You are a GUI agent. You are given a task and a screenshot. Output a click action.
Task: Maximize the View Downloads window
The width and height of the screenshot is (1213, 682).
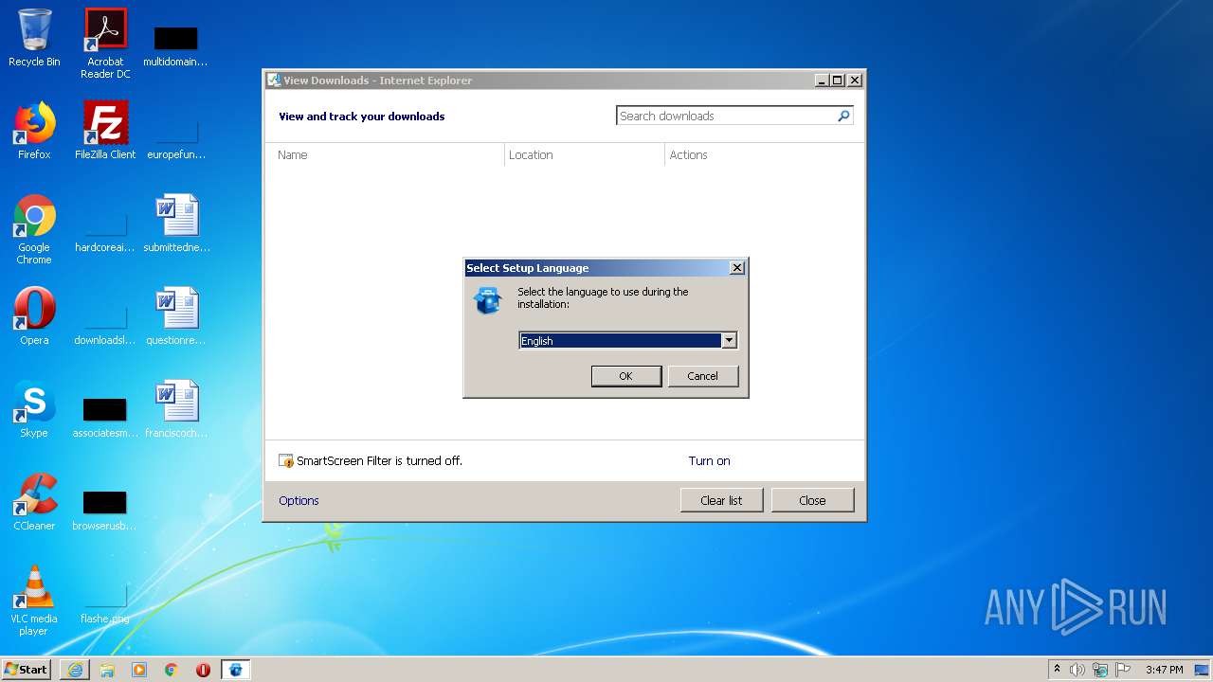click(838, 81)
